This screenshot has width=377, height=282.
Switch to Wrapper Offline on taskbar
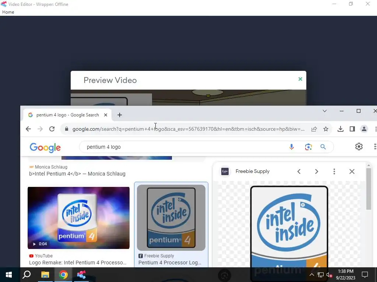click(x=81, y=275)
